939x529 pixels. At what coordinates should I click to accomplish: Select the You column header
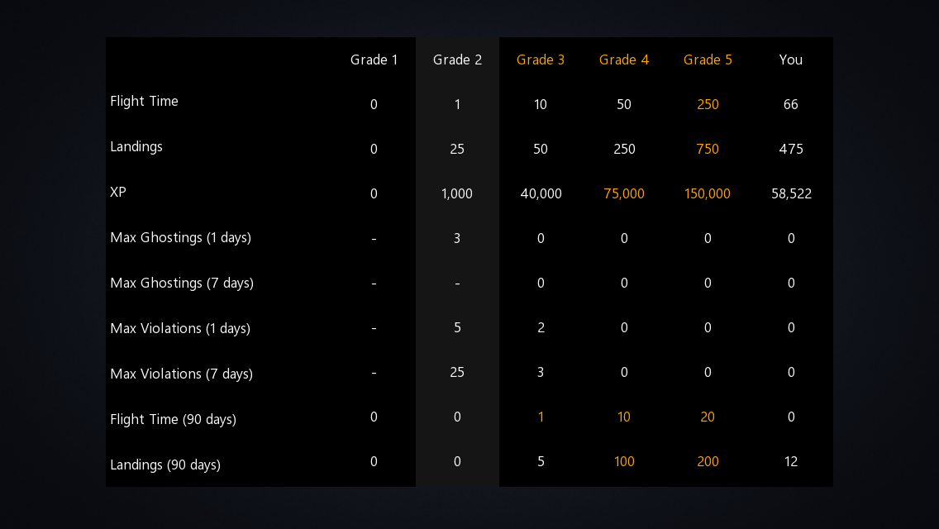click(790, 60)
